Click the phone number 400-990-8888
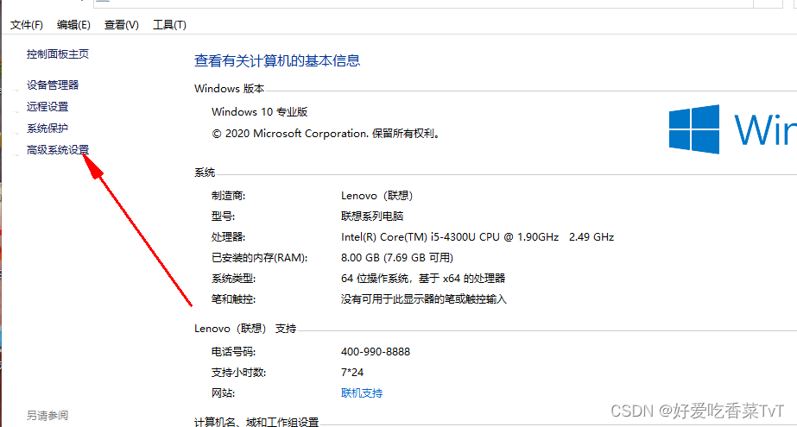 click(x=376, y=352)
